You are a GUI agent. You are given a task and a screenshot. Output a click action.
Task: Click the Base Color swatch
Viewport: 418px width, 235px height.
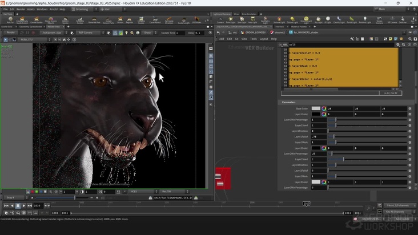pyautogui.click(x=316, y=108)
